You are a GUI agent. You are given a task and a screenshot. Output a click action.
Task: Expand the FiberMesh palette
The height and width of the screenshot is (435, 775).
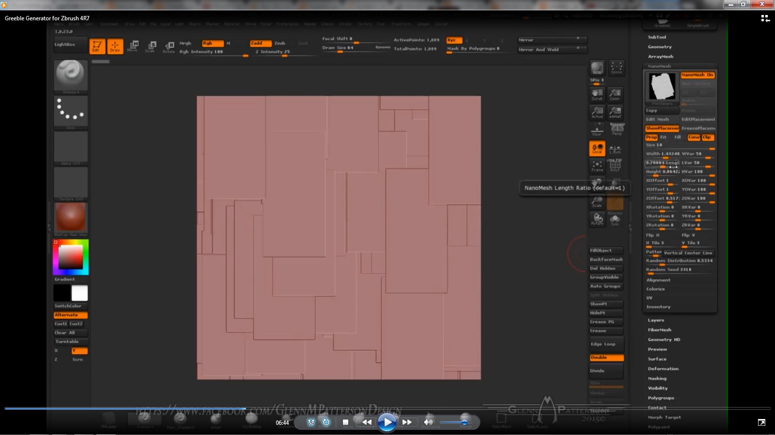point(660,330)
